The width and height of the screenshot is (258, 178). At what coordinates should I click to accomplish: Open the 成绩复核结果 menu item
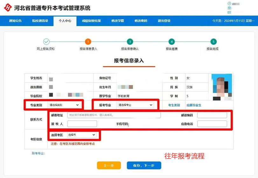91,21
